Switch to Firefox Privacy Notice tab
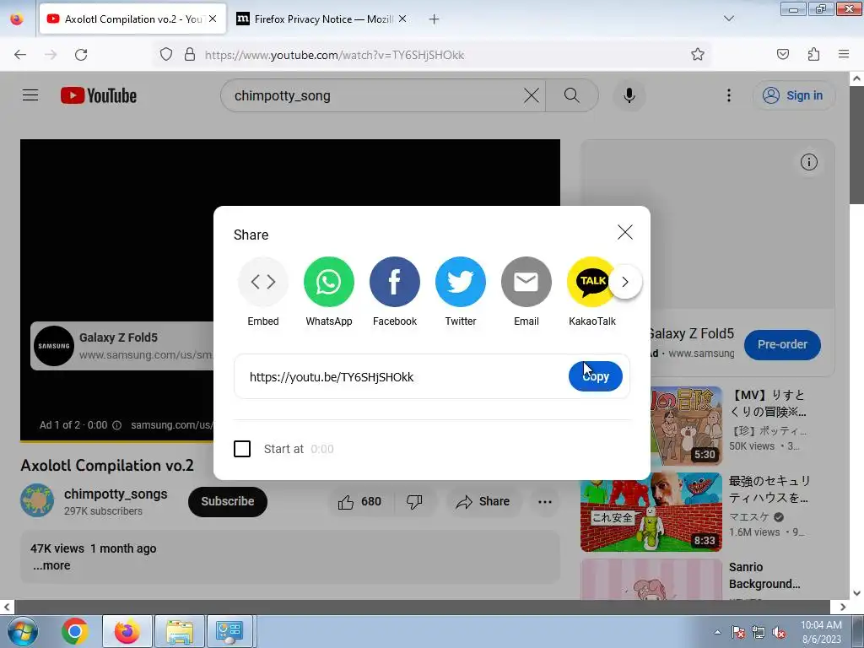This screenshot has width=864, height=648. 323,19
